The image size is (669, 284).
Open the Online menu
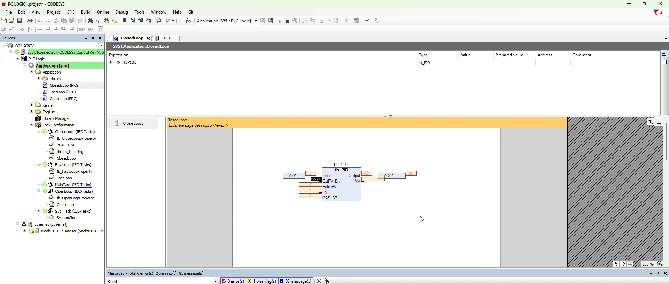(x=103, y=12)
